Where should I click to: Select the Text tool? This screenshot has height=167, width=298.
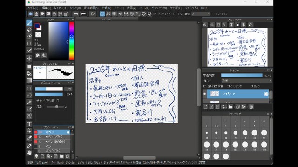(x=29, y=124)
